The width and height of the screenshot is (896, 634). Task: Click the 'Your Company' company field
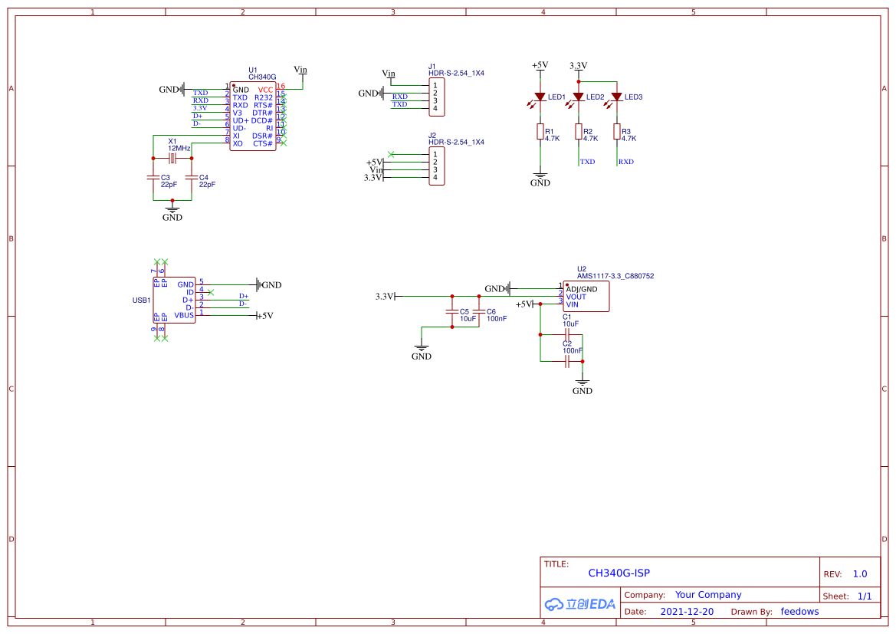coord(708,595)
